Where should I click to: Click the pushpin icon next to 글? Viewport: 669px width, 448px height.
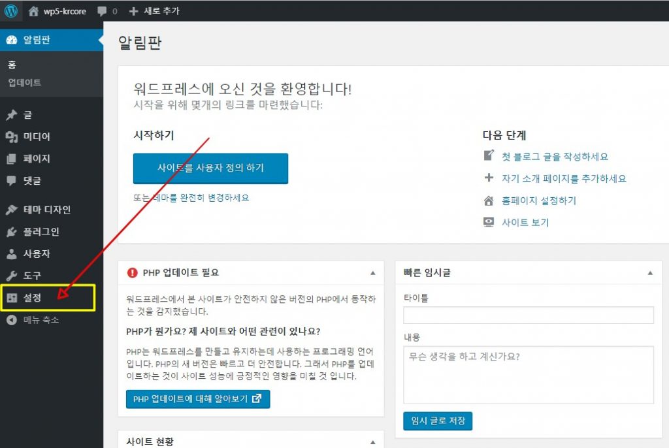(12, 115)
